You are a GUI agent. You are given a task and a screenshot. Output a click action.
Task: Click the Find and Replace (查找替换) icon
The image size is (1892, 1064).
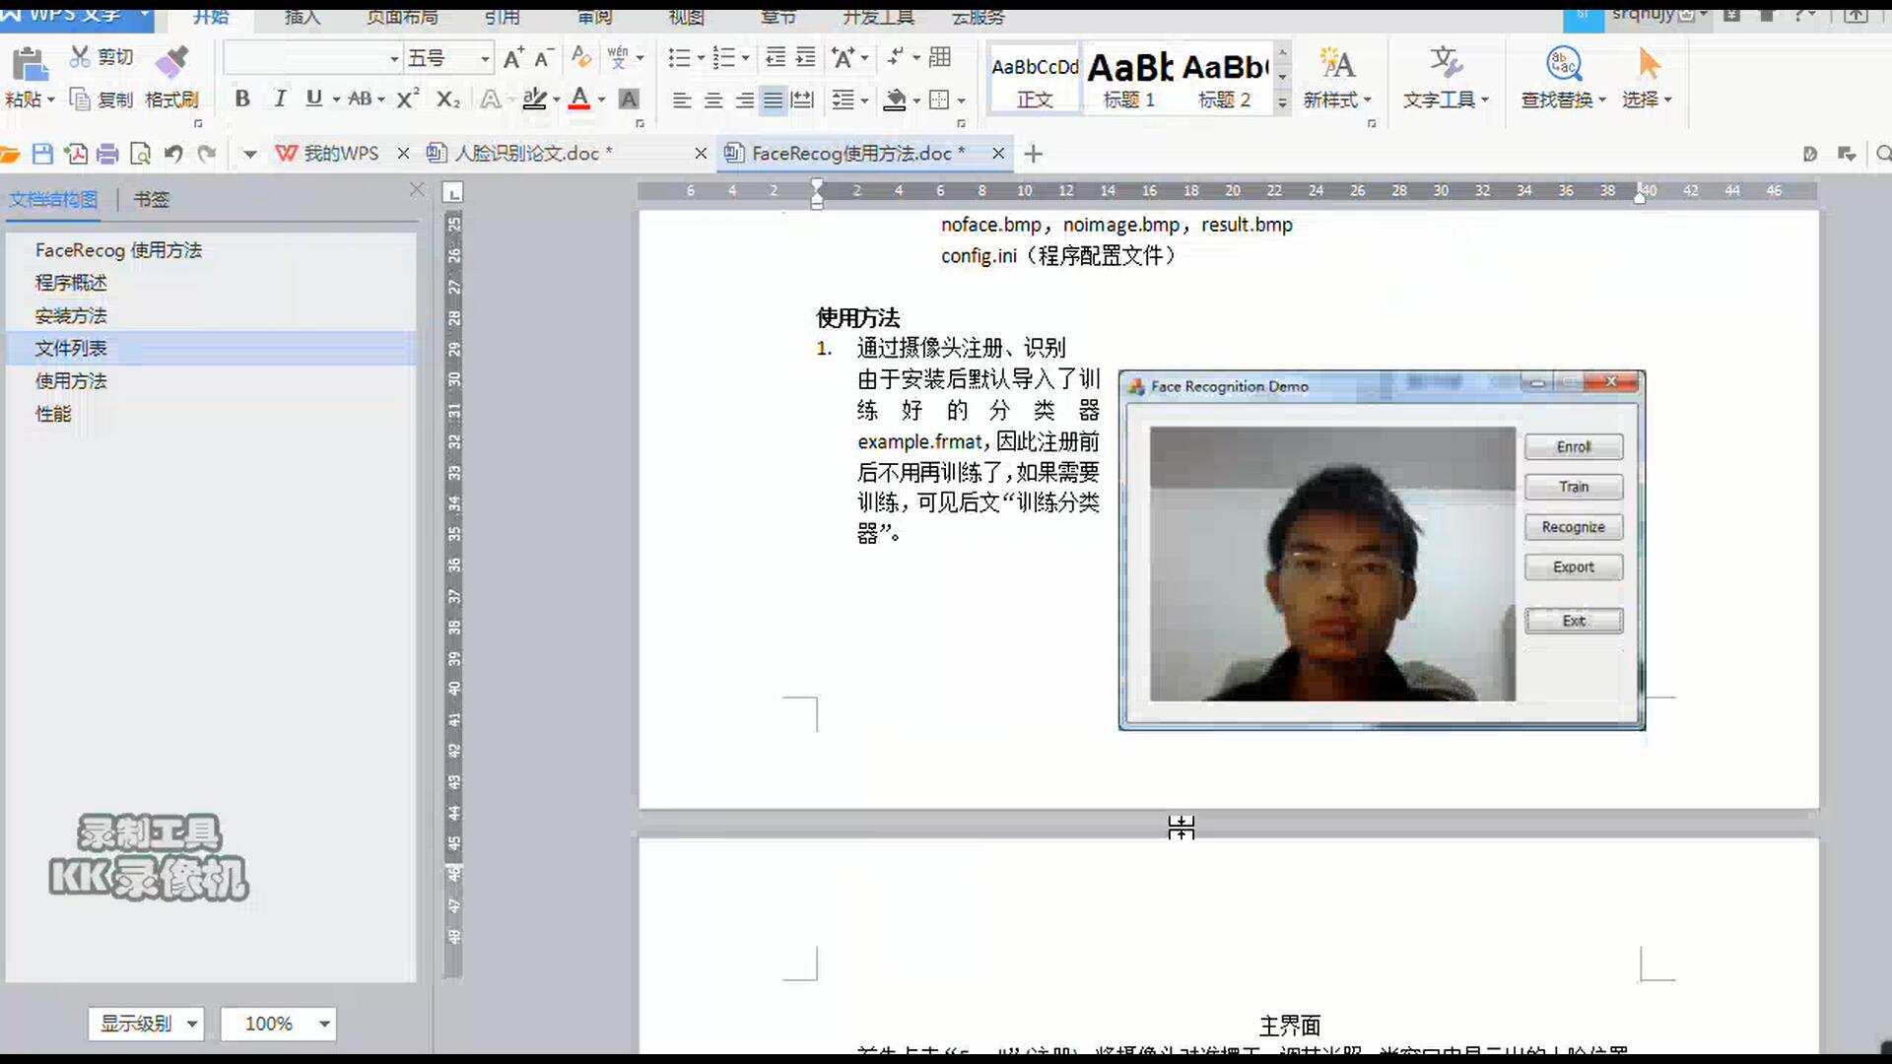pyautogui.click(x=1563, y=64)
